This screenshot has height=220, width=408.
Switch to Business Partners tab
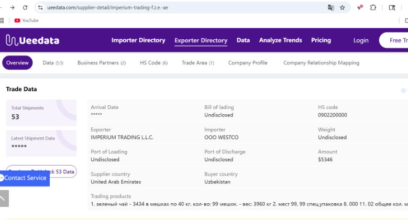(x=102, y=63)
